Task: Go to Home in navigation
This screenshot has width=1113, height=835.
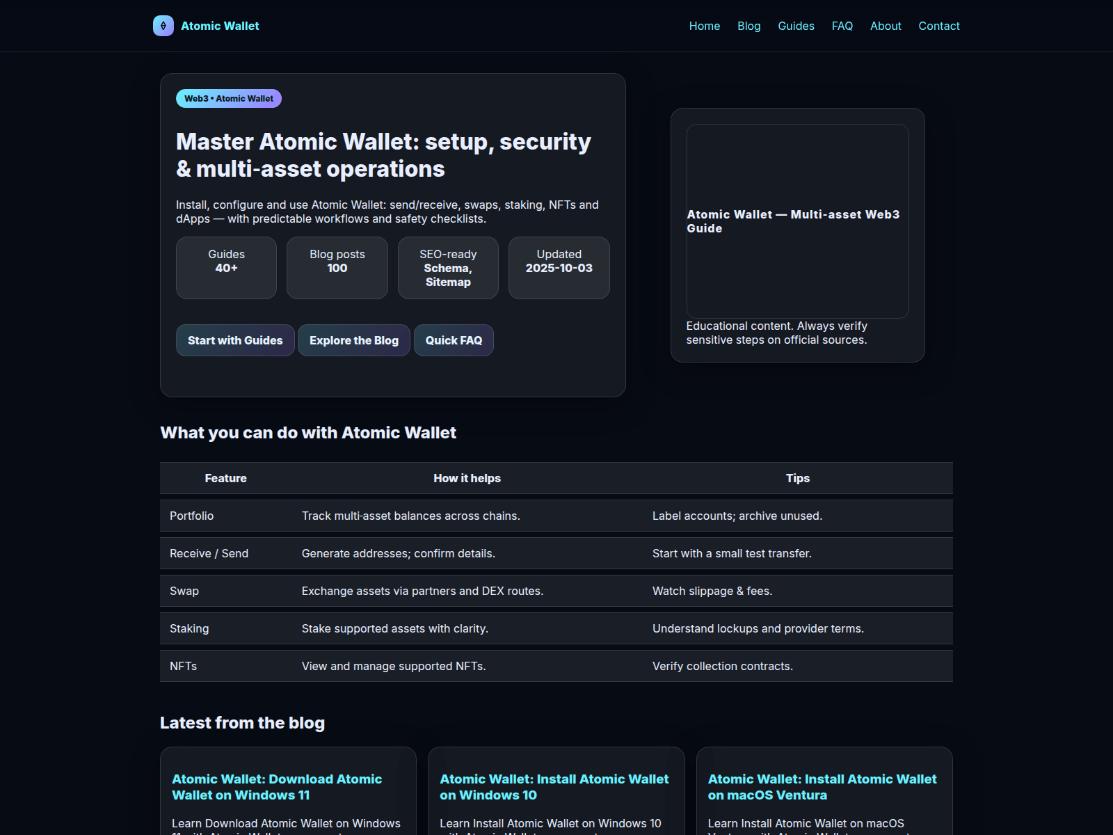Action: click(x=705, y=26)
